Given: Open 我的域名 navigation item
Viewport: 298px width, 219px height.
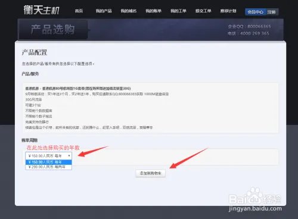Looking at the screenshot, I should click(129, 11).
